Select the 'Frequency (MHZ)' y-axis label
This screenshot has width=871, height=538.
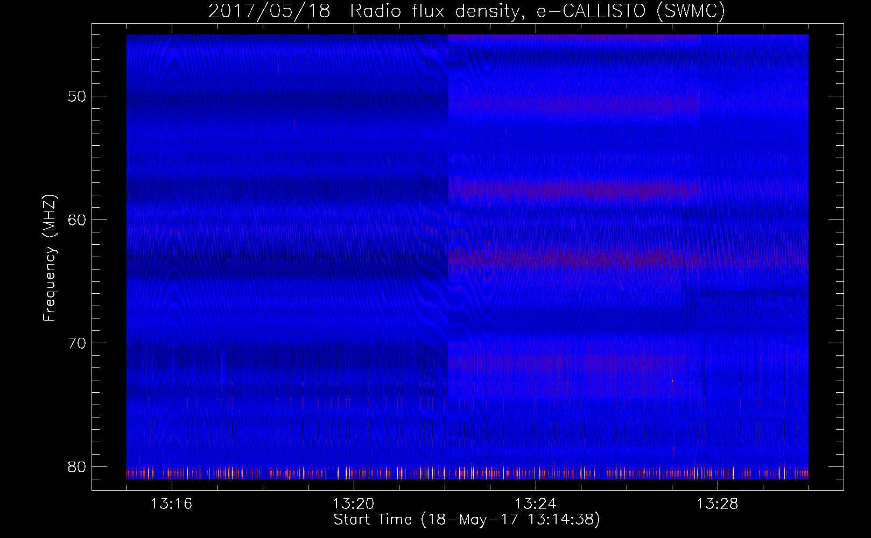[x=50, y=257]
